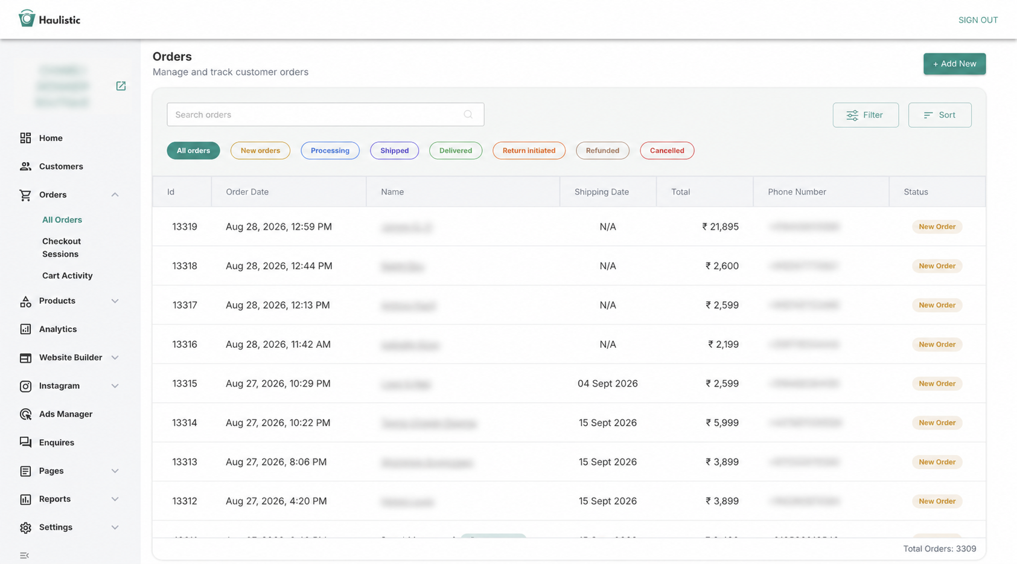The height and width of the screenshot is (564, 1017).
Task: Click the Instagram camera icon
Action: [x=25, y=386]
